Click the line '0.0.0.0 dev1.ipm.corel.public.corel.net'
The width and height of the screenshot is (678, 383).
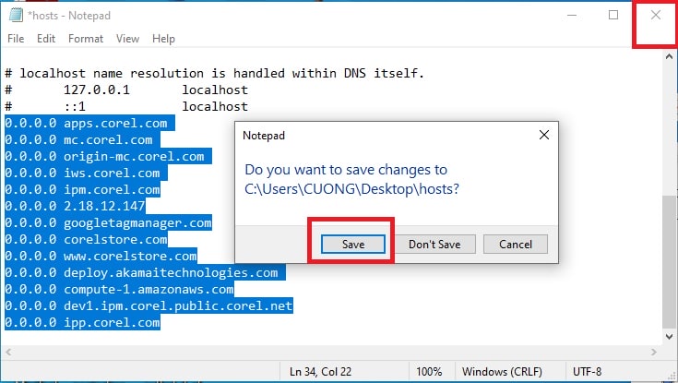pyautogui.click(x=149, y=305)
